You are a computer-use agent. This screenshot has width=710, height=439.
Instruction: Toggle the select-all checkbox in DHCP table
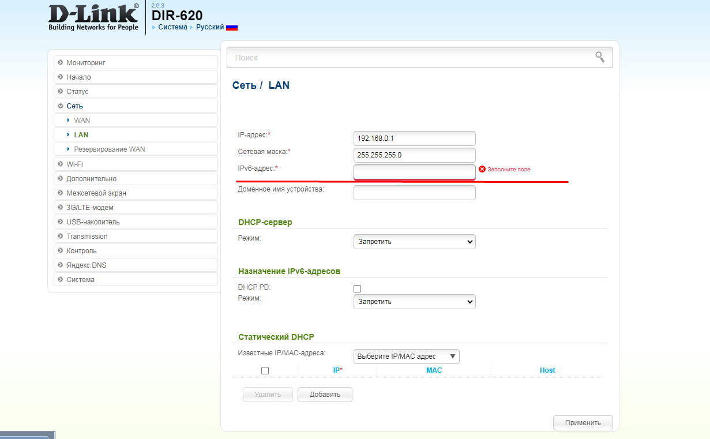[x=265, y=370]
